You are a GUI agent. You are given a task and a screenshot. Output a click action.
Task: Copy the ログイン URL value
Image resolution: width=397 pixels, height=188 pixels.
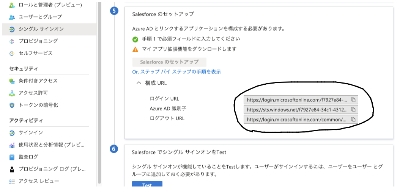[x=353, y=100]
